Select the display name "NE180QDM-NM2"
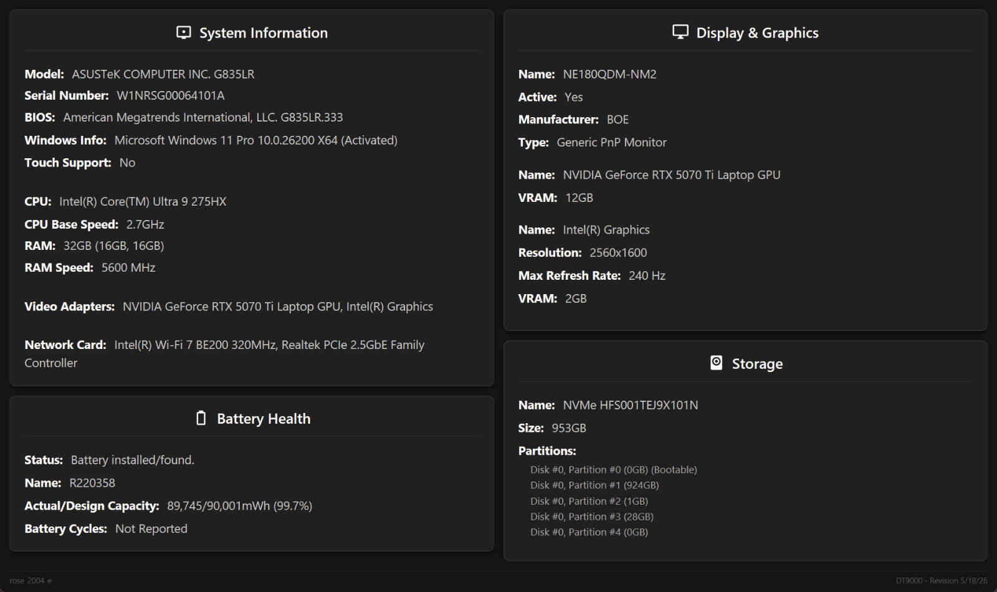 coord(609,74)
